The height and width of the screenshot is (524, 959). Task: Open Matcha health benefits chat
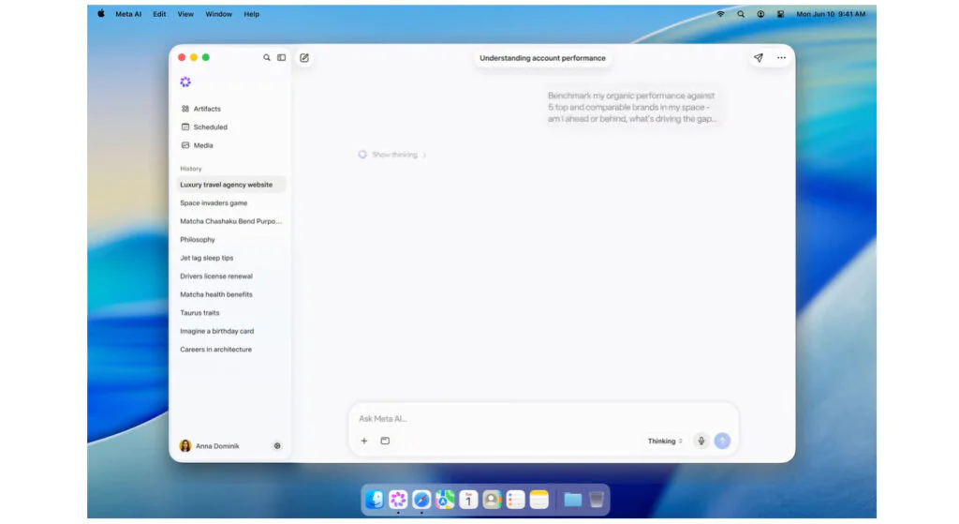pos(216,294)
